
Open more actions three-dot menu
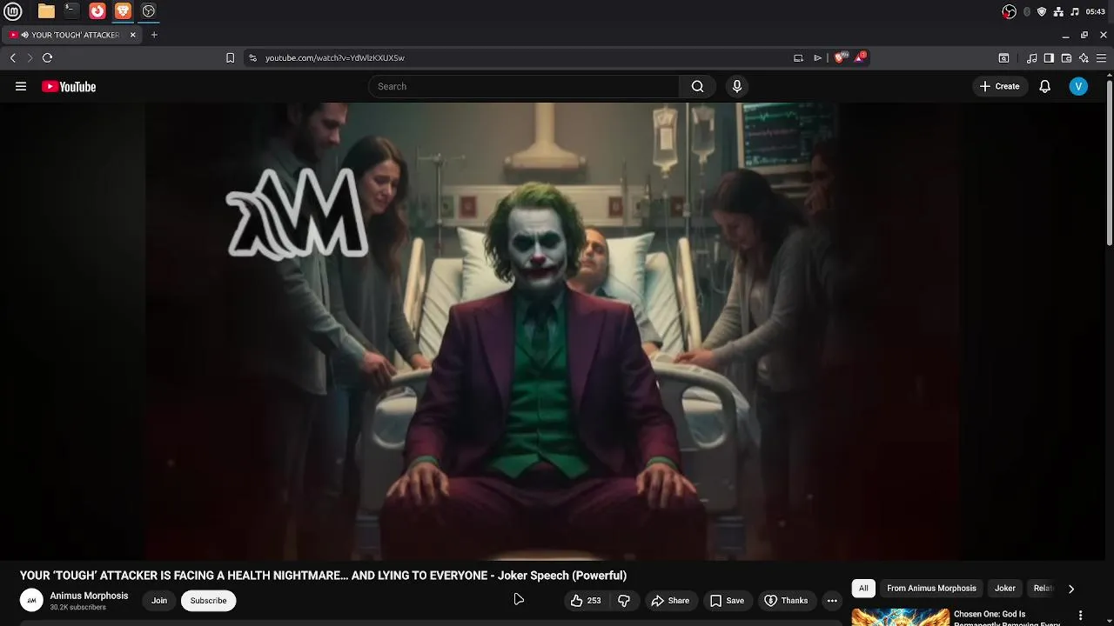(832, 600)
